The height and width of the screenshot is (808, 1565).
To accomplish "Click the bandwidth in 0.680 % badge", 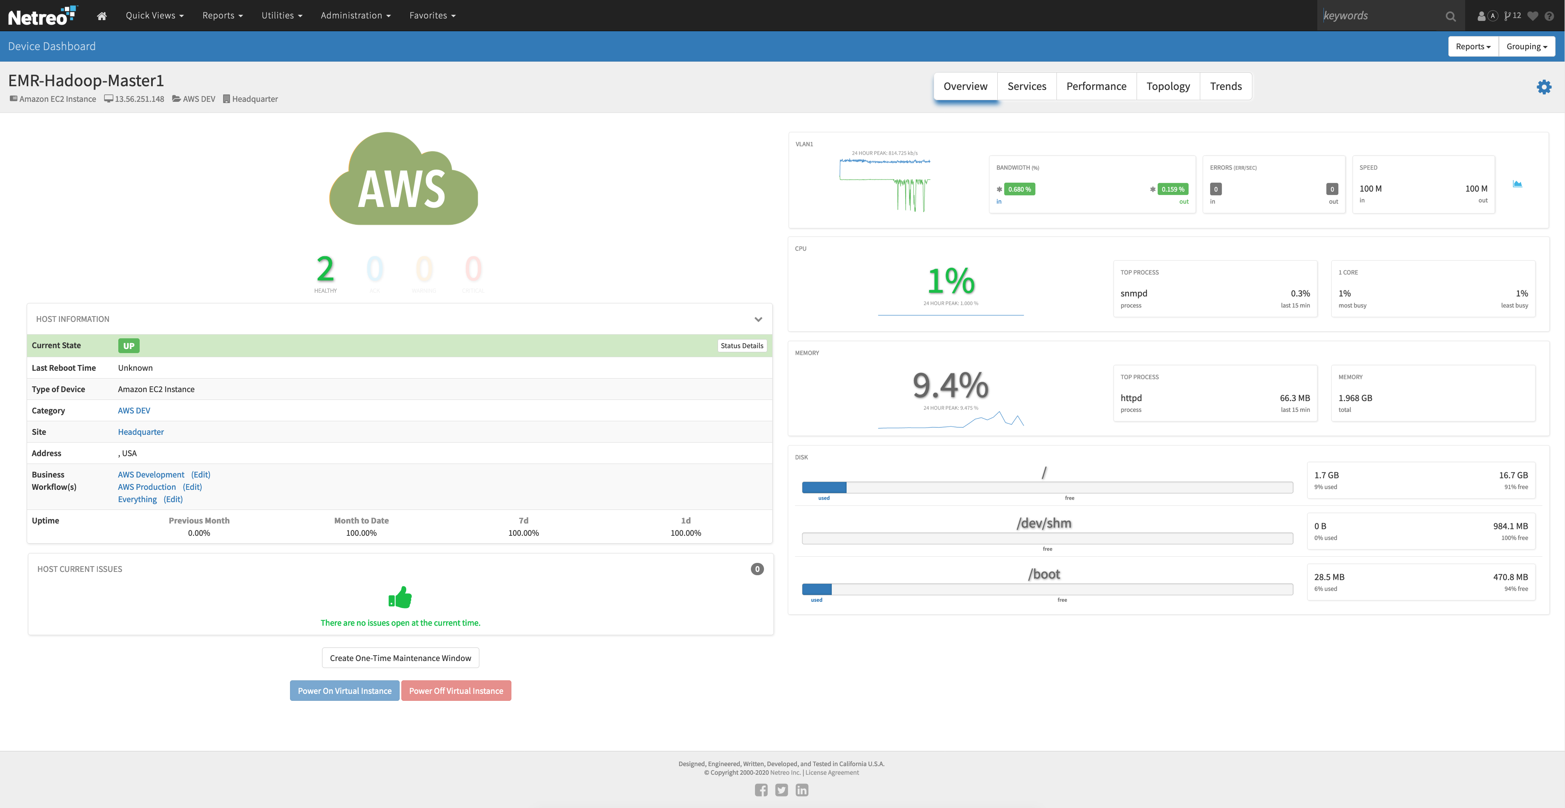I will 1020,189.
